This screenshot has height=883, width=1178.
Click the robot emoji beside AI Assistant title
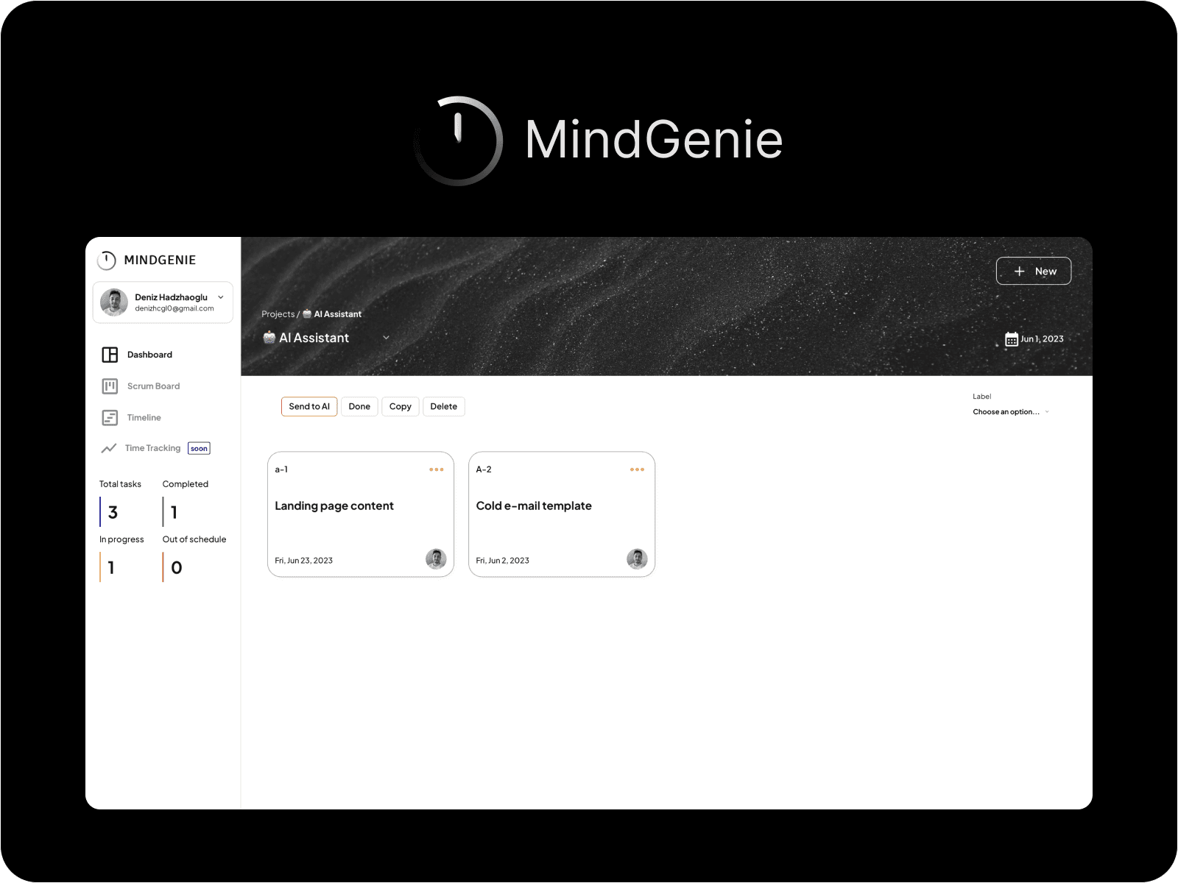click(x=269, y=337)
